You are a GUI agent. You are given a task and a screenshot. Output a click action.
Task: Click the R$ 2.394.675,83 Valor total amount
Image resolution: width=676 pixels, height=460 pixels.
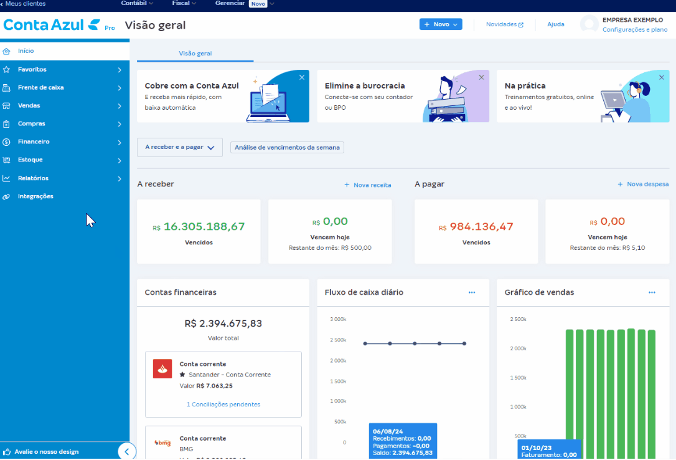pyautogui.click(x=223, y=323)
